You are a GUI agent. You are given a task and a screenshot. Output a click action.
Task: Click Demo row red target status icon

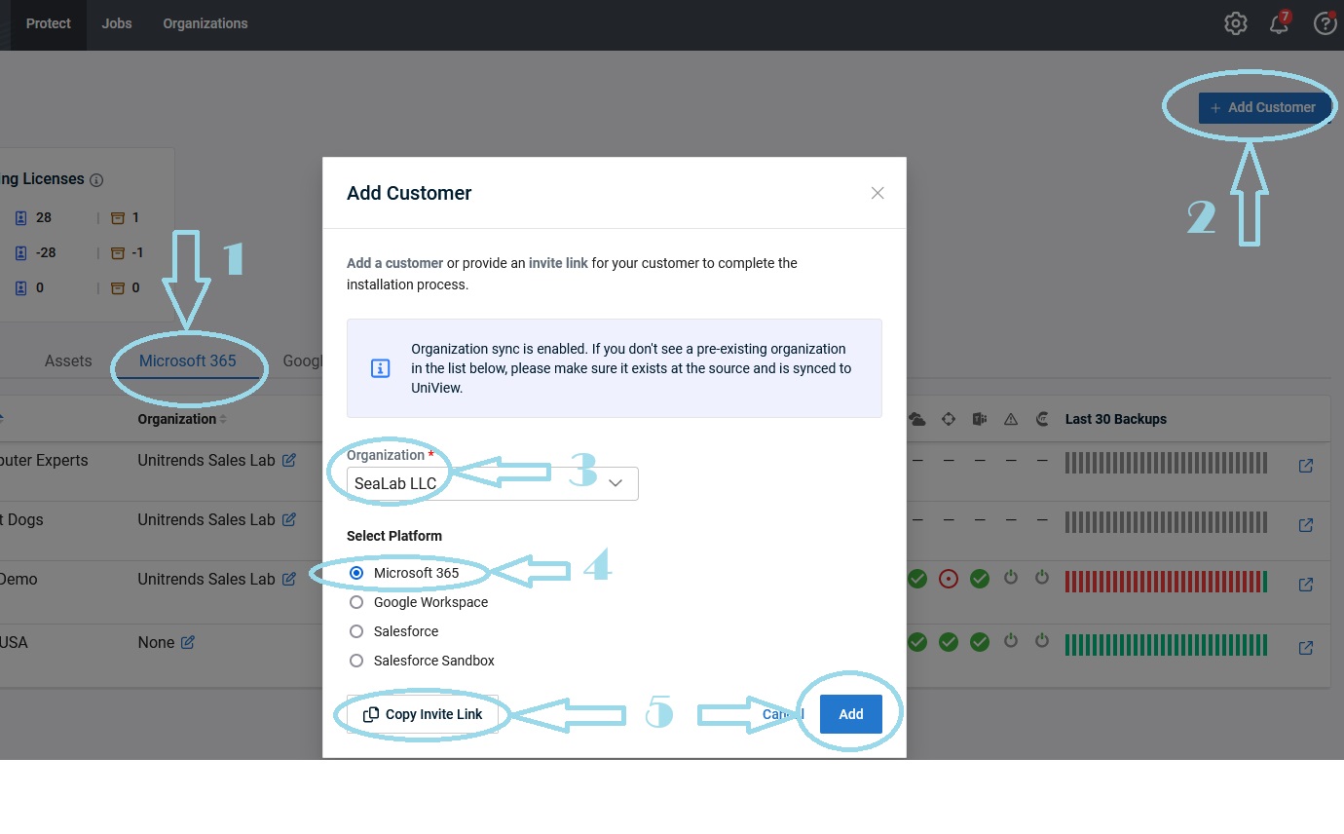click(949, 579)
